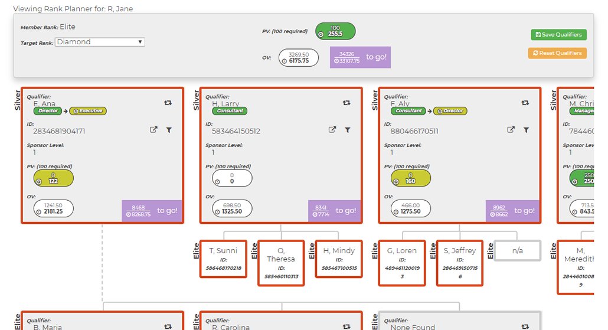Viewport: 608px width, 330px height.
Task: Open F, Aly external link icon
Action: click(511, 130)
